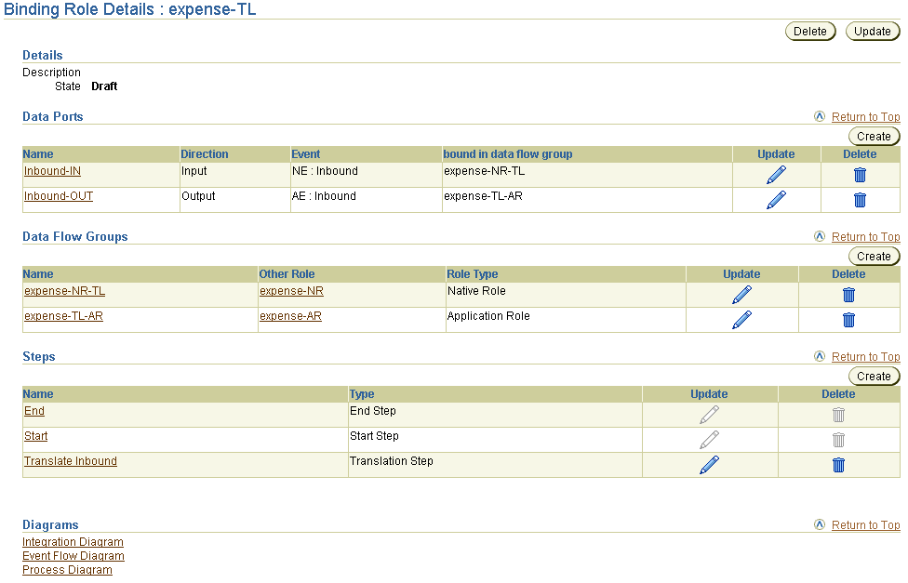Open the expense-NR other role link

pyautogui.click(x=291, y=291)
